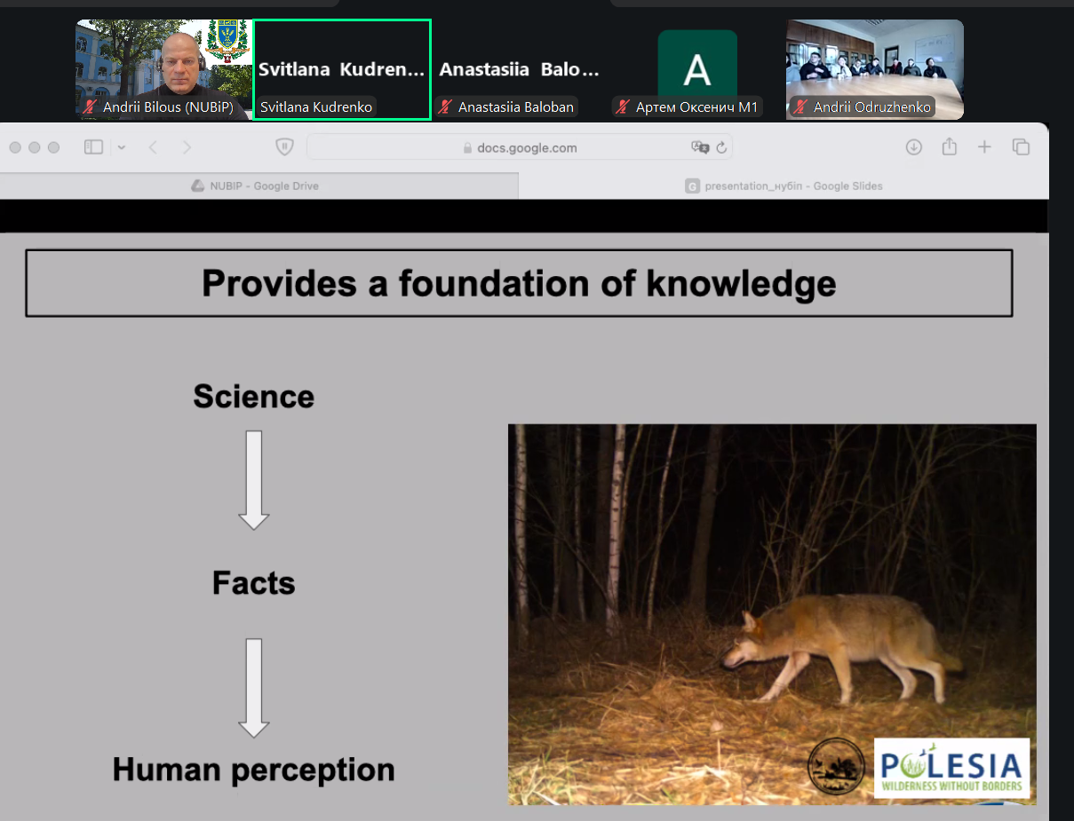Screen dimensions: 1074x821
Task: Show the tab overview icon
Action: (x=1021, y=147)
